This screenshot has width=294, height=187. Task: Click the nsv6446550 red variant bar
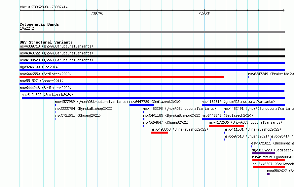pyautogui.click(x=122, y=77)
